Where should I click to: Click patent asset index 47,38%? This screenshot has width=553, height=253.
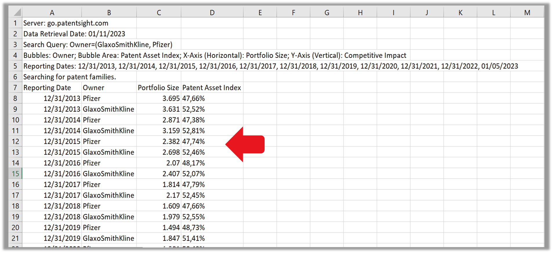(x=212, y=120)
